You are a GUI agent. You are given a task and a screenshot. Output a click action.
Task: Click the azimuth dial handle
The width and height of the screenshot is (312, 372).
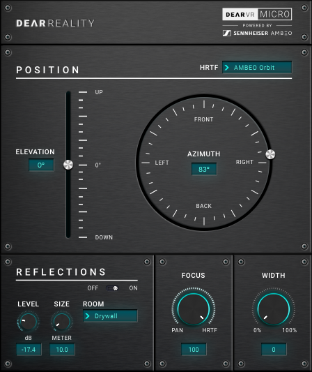click(x=270, y=154)
